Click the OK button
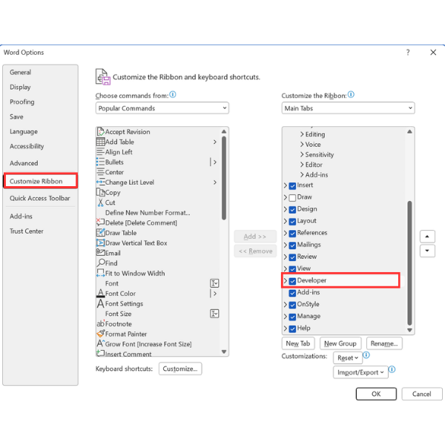The width and height of the screenshot is (445, 445). tap(376, 394)
